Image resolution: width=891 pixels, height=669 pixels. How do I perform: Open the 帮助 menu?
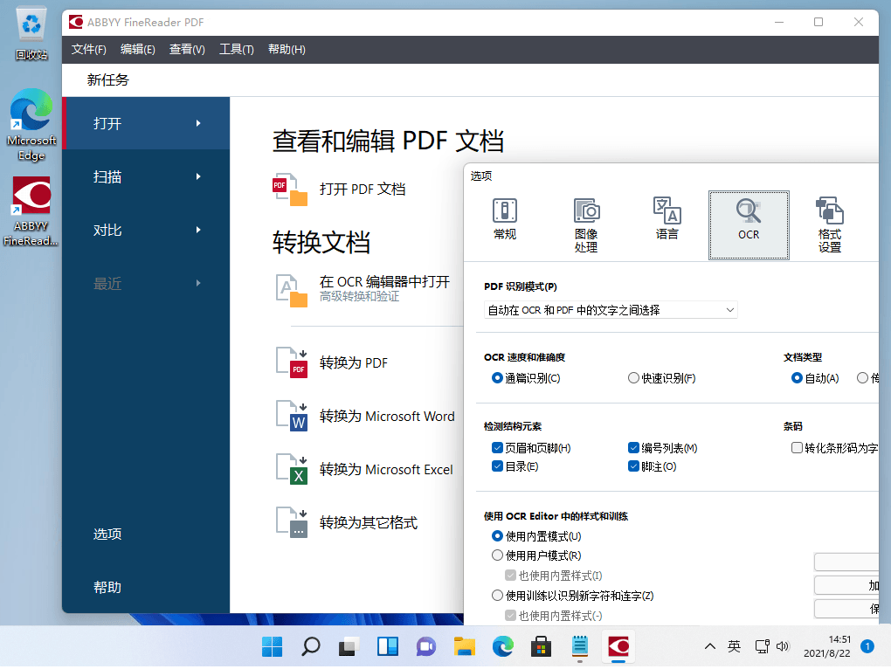[287, 50]
